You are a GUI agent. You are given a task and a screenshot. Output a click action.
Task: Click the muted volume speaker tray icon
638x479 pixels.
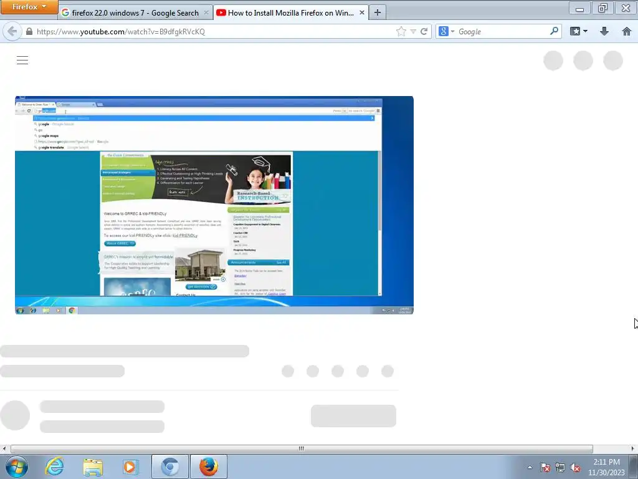(575, 467)
